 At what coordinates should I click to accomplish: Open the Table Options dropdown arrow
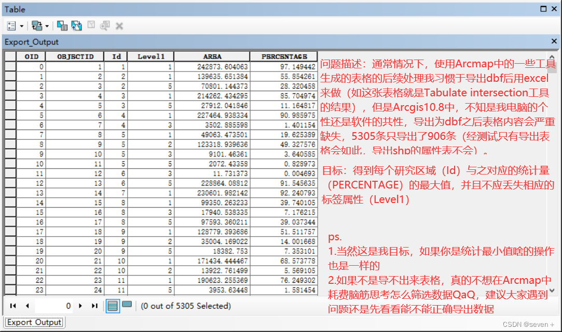(22, 25)
